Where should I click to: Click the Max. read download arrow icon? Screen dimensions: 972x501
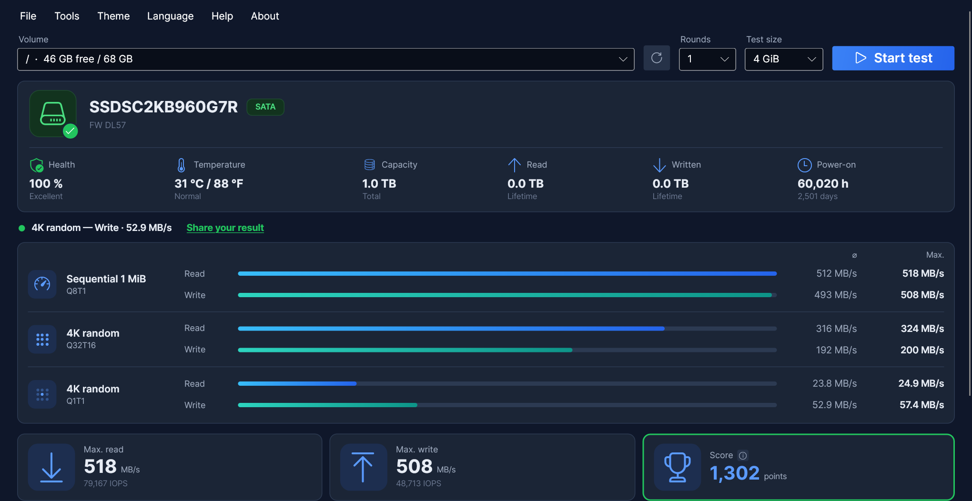(x=51, y=467)
